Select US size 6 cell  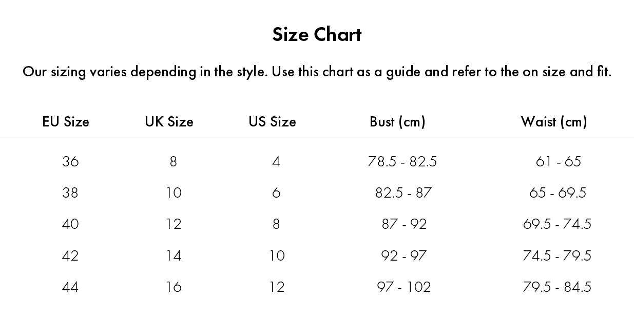point(276,193)
